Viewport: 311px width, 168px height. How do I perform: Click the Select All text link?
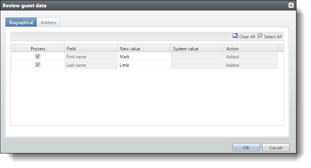pos(273,37)
